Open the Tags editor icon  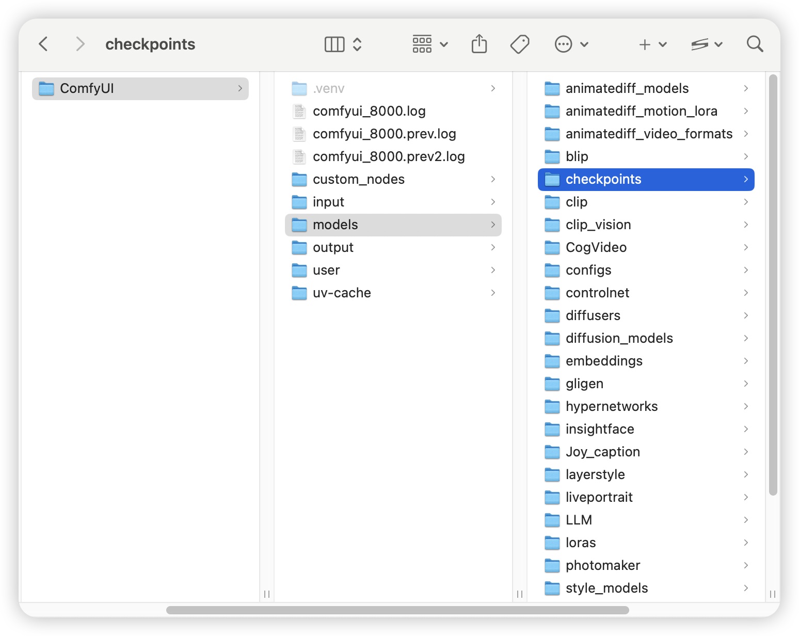520,44
